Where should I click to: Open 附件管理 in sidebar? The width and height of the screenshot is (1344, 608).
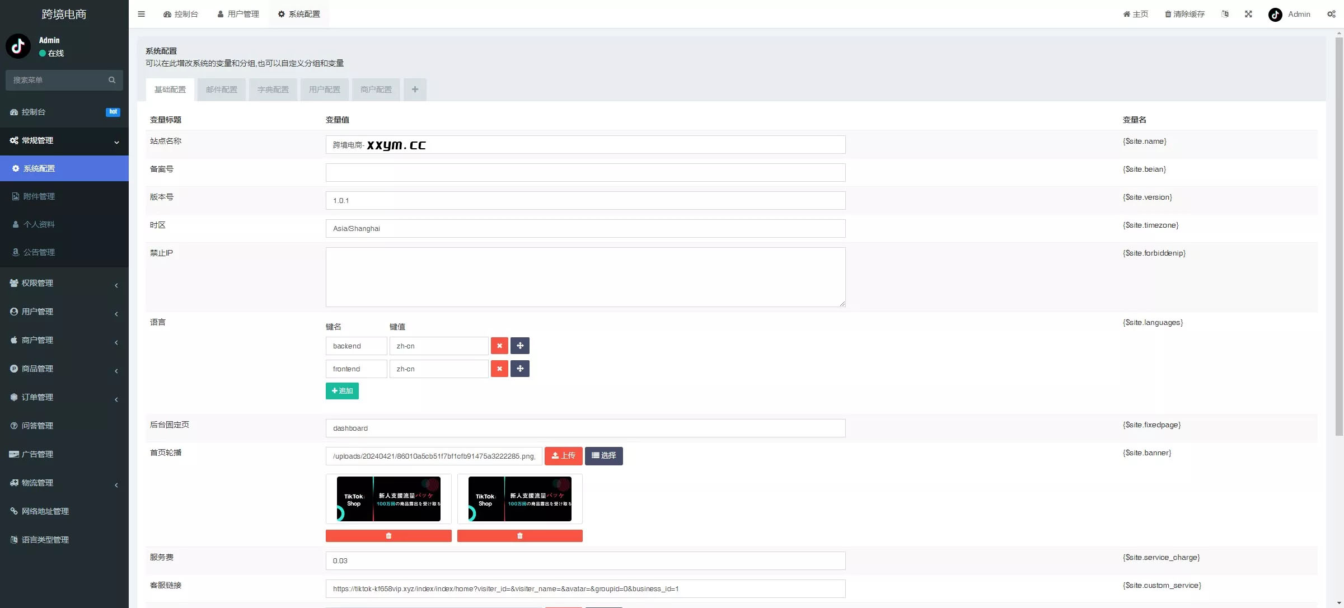(x=64, y=196)
